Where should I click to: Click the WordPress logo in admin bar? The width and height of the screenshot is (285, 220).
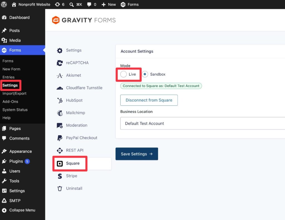tap(4, 4)
